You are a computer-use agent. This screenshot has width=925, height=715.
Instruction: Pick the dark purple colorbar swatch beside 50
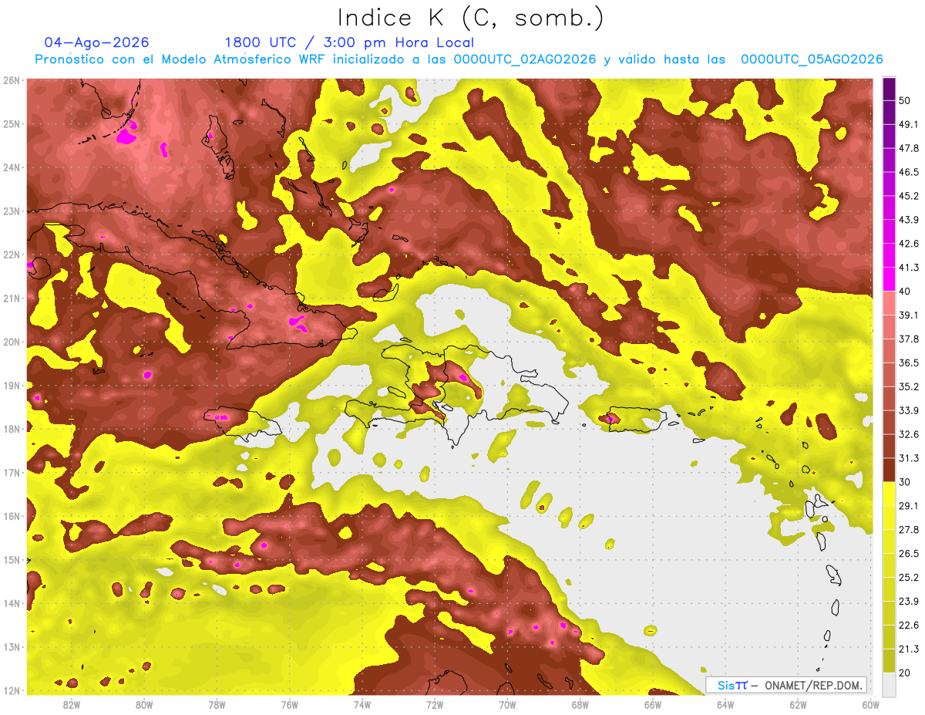pyautogui.click(x=889, y=89)
